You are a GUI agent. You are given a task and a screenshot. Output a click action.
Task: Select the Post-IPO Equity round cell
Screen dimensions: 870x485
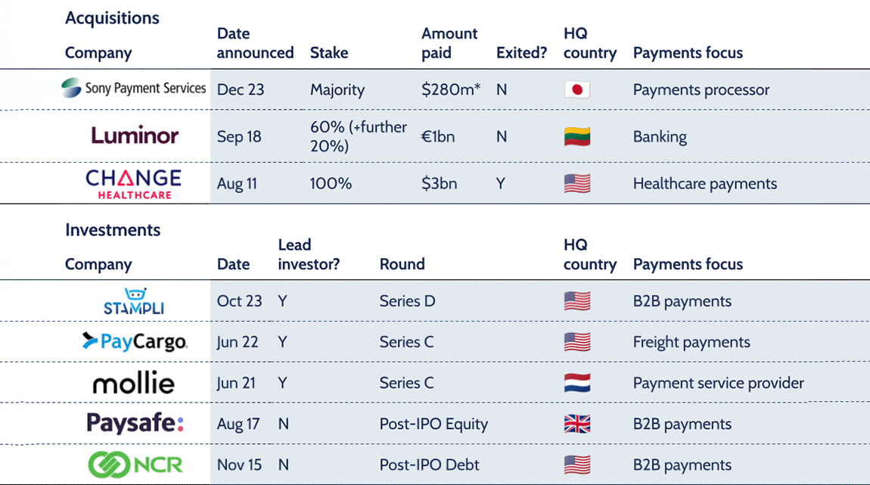pos(433,424)
